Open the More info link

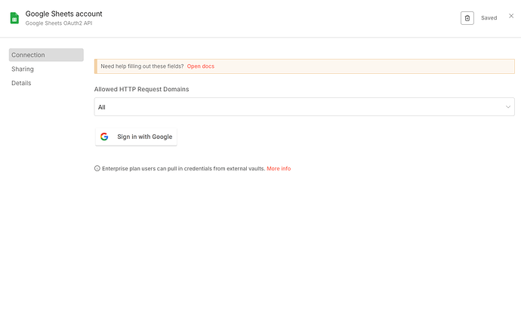279,168
